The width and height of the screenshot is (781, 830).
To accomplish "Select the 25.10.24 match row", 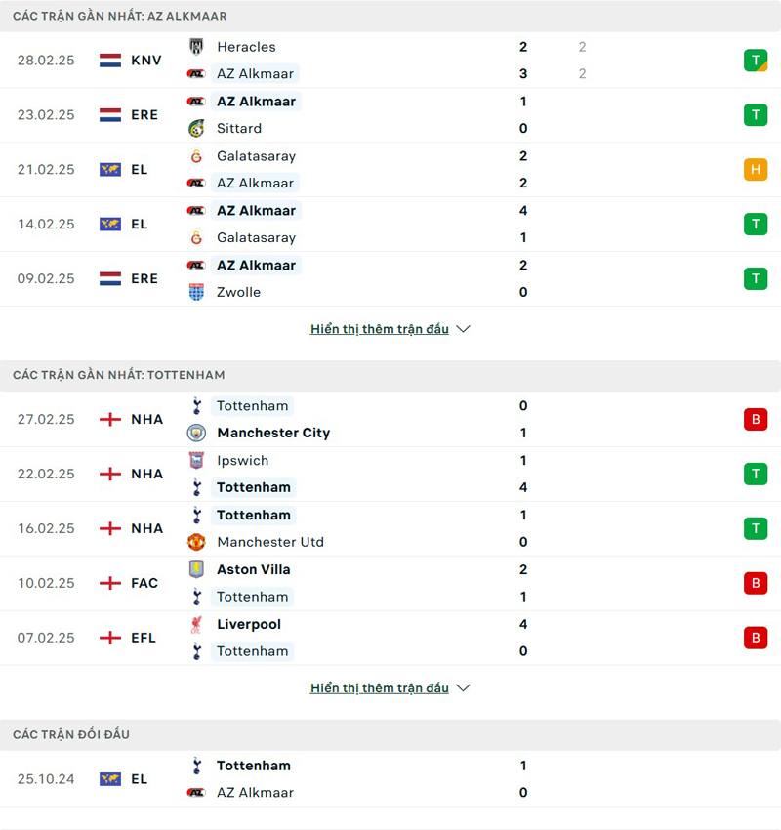I will pos(390,778).
